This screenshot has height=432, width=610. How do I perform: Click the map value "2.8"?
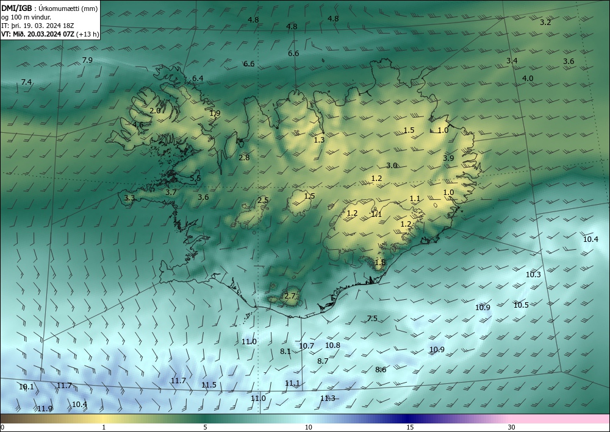pyautogui.click(x=244, y=158)
